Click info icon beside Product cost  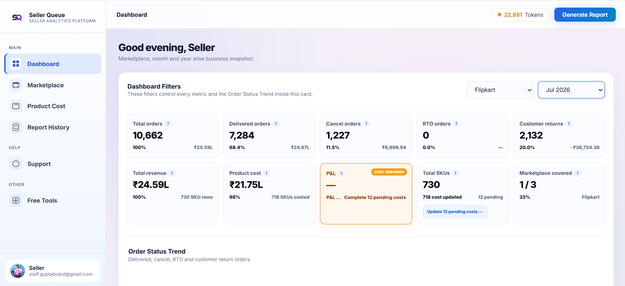coord(267,173)
